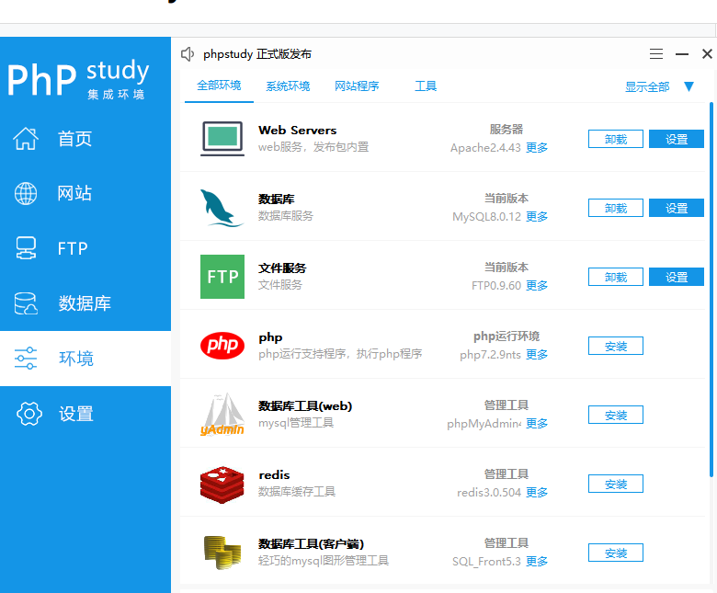The height and width of the screenshot is (593, 717).
Task: Click the Apache2.4.43 version text
Action: coord(485,148)
